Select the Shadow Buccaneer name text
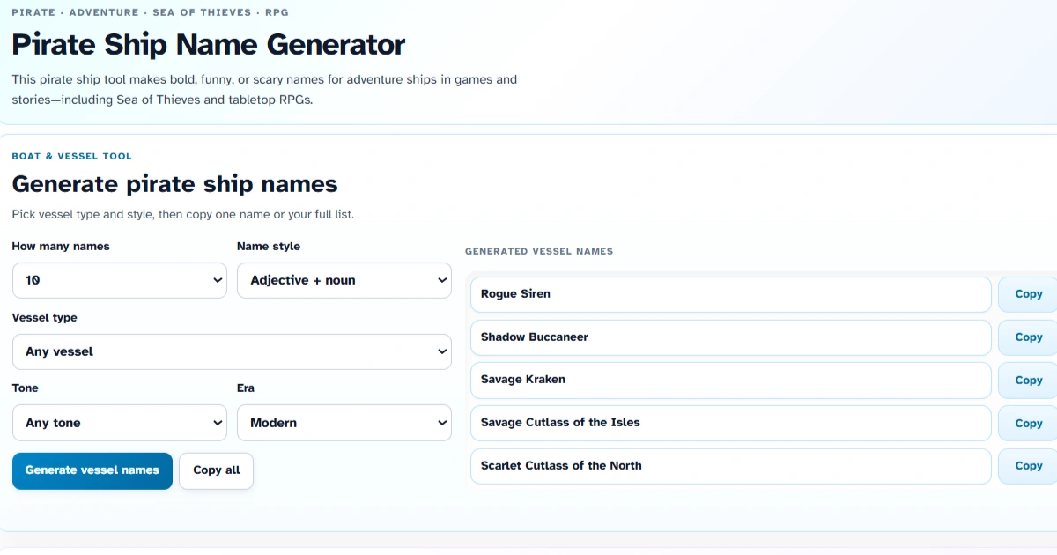Screen dimensions: 1057x555 coord(535,337)
